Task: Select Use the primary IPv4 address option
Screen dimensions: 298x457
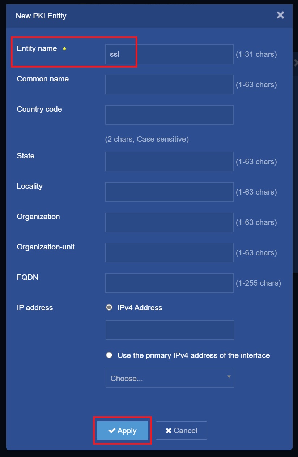Action: [x=109, y=355]
